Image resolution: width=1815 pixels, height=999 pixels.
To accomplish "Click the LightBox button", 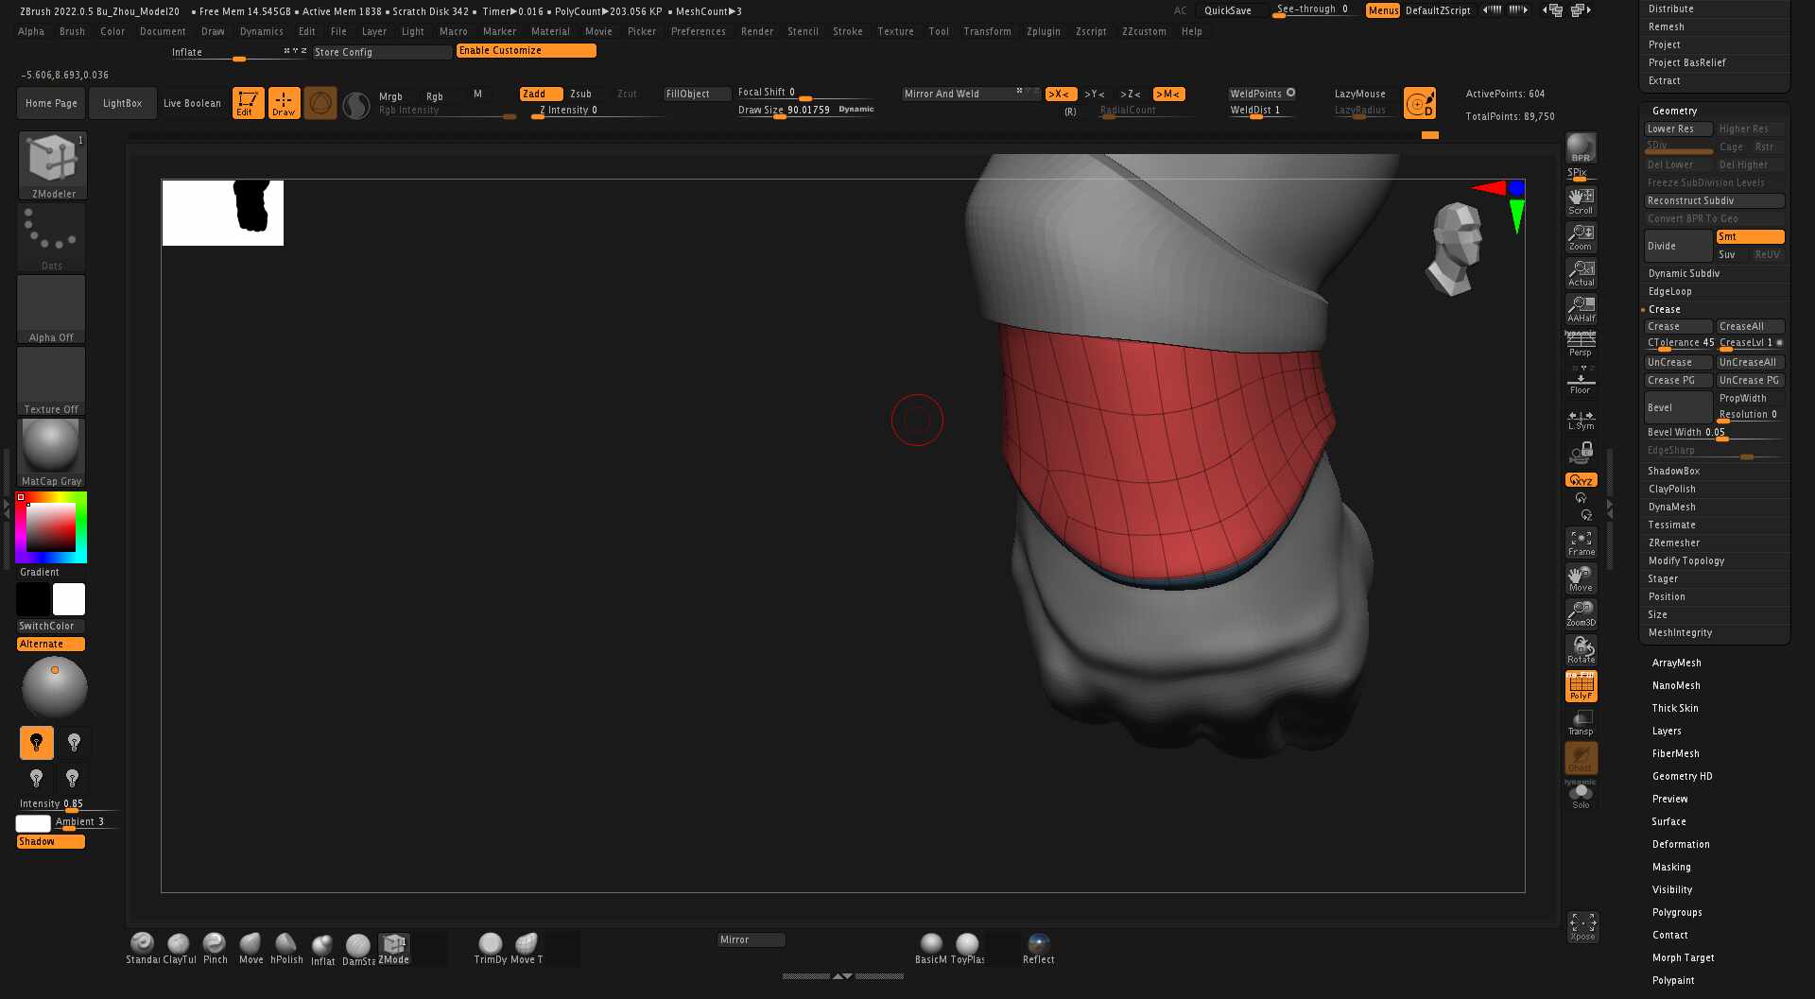I will coord(122,103).
